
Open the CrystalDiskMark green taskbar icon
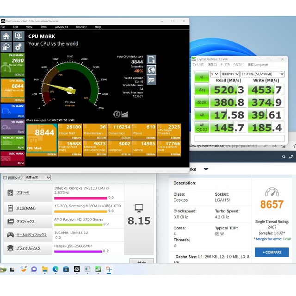[x=98, y=269]
